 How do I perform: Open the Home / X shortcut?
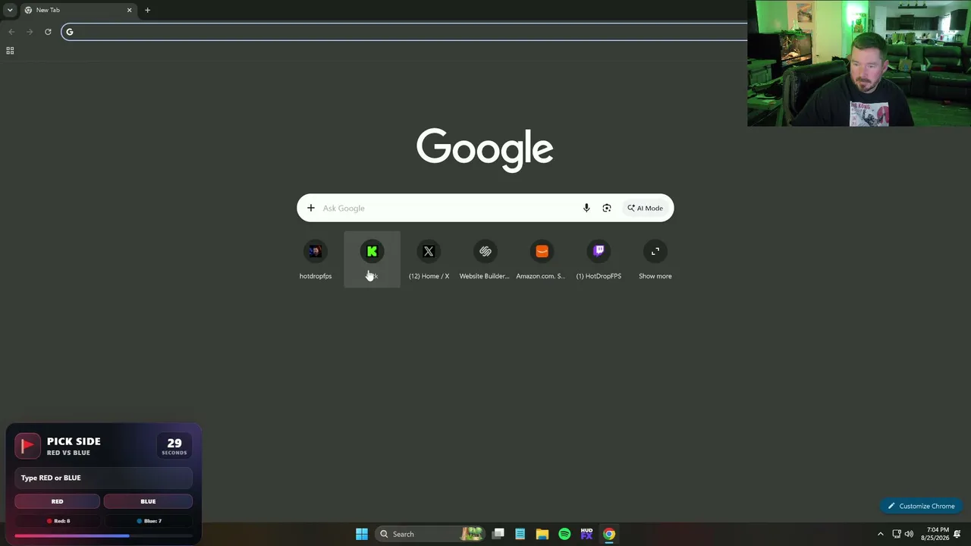tap(429, 259)
